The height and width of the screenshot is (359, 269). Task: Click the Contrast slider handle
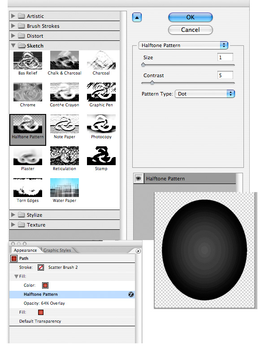click(152, 83)
